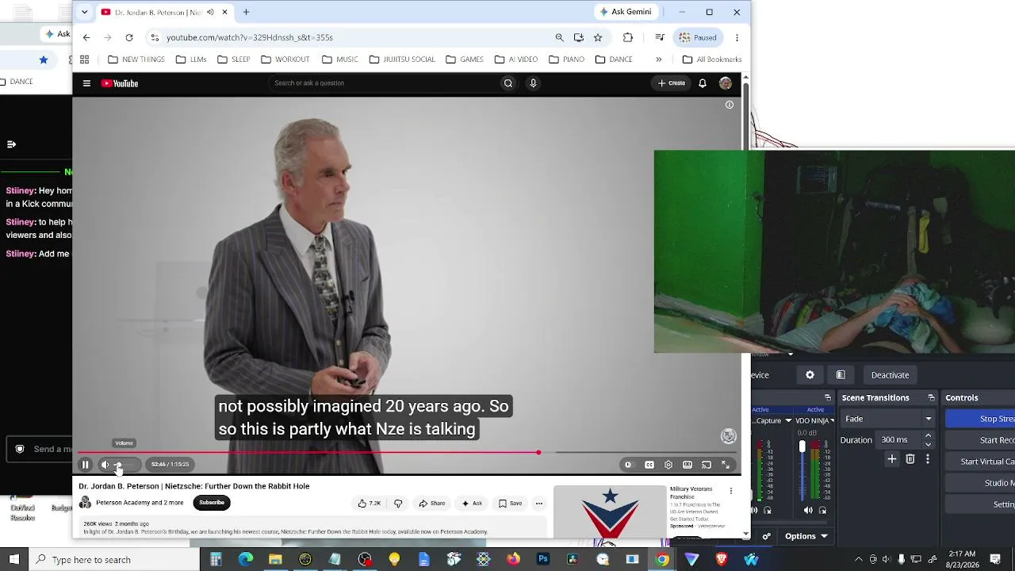Open Chrome three-dot menu
1015x571 pixels.
737,37
